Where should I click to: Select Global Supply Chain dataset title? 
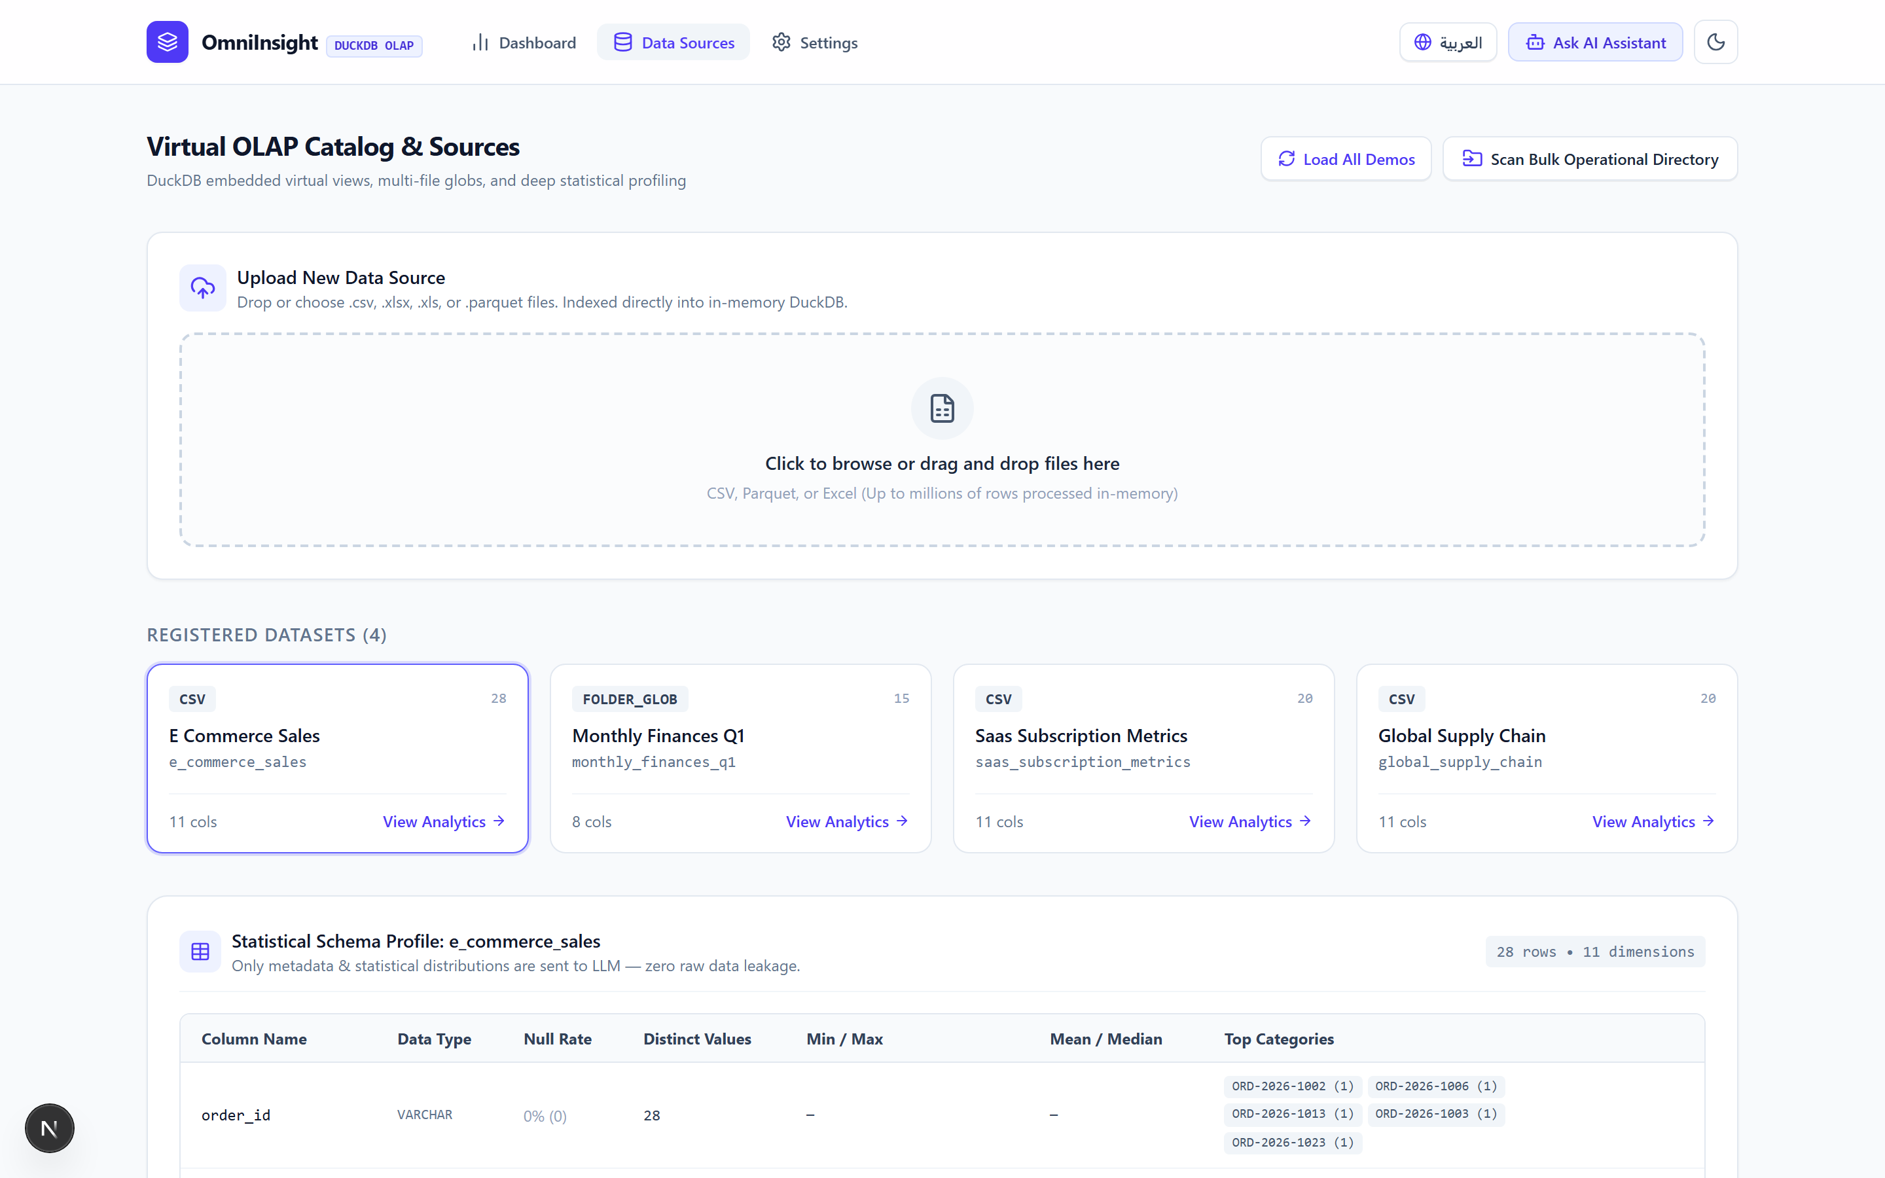[x=1462, y=736]
